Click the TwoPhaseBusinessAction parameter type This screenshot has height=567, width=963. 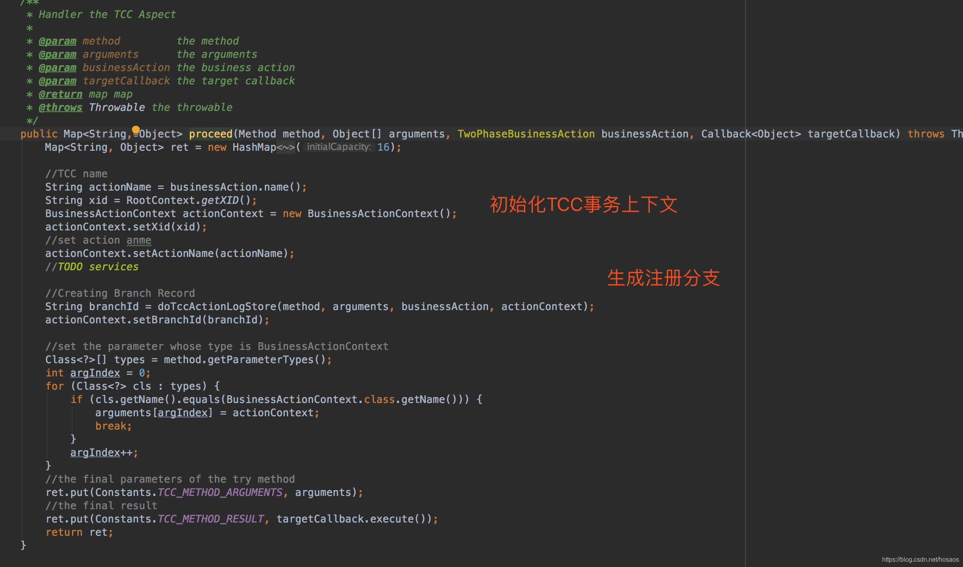pyautogui.click(x=526, y=134)
